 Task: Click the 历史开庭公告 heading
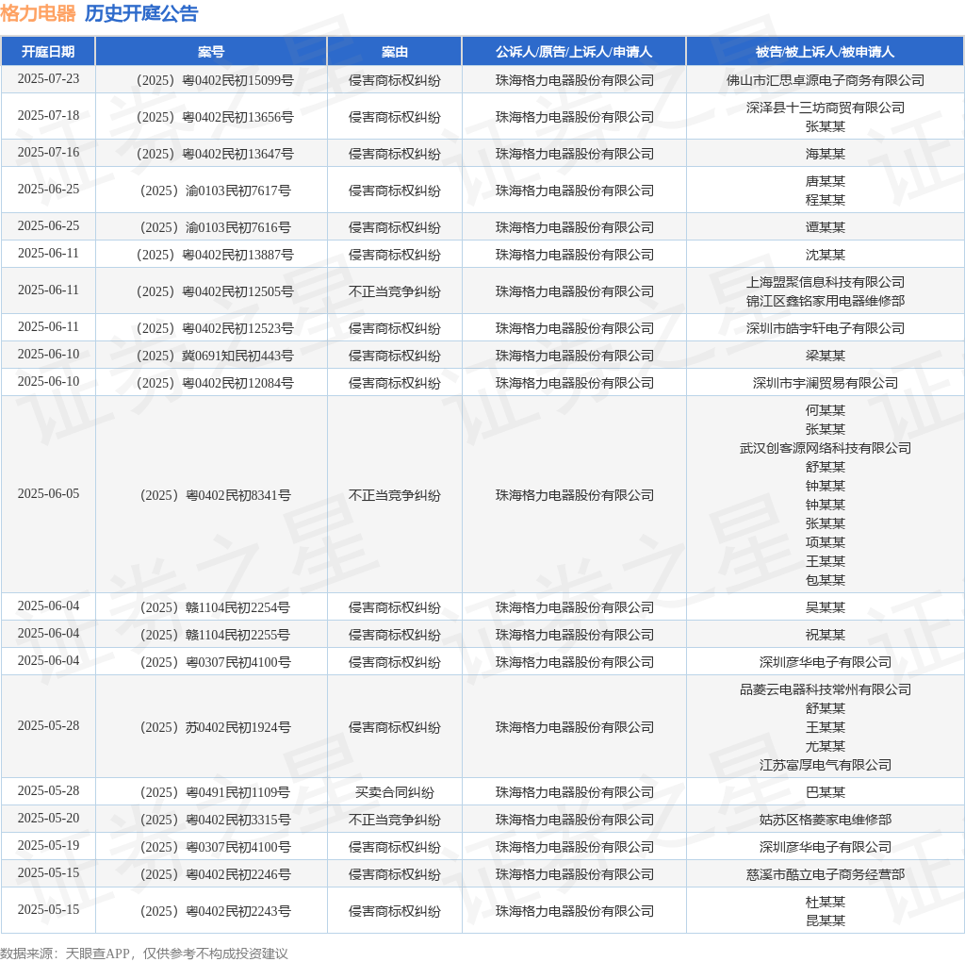[141, 13]
